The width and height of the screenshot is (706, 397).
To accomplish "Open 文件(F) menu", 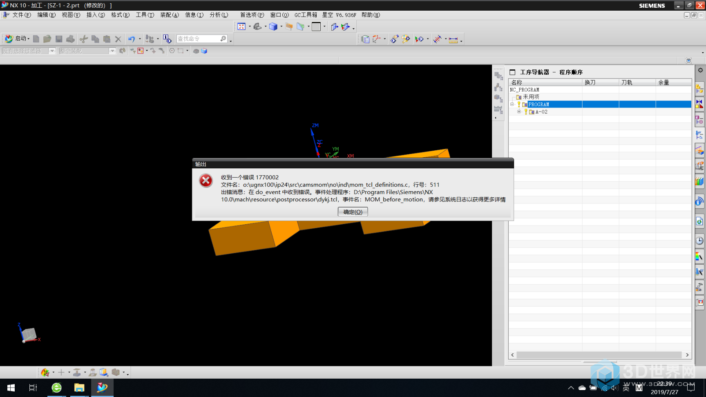I will tap(21, 15).
